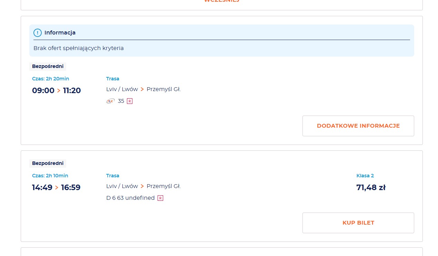Click the Klasa 2 label
Viewport: 438px width, 256px height.
pos(365,176)
